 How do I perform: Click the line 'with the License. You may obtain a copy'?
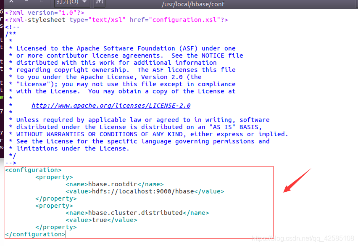[122, 91]
